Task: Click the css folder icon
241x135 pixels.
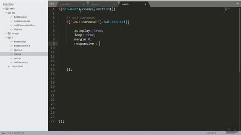Action: coord(9,13)
